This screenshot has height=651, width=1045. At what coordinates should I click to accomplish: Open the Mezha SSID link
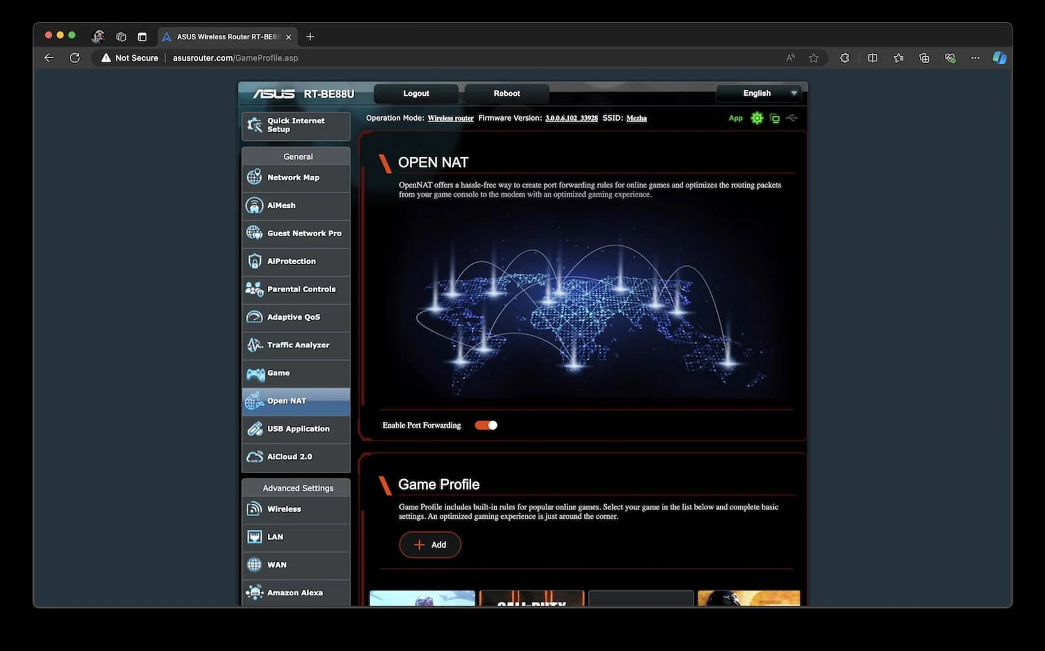point(636,118)
